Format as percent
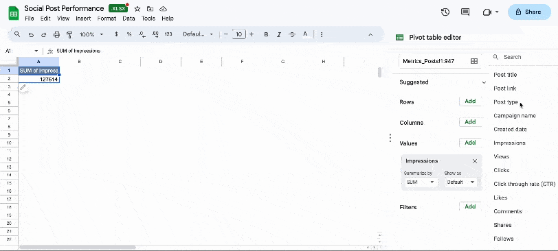This screenshot has width=558, height=251. coord(129,34)
